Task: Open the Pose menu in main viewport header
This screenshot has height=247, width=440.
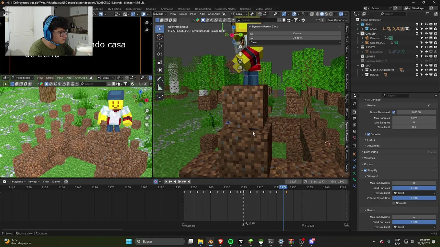Action: 193,14
